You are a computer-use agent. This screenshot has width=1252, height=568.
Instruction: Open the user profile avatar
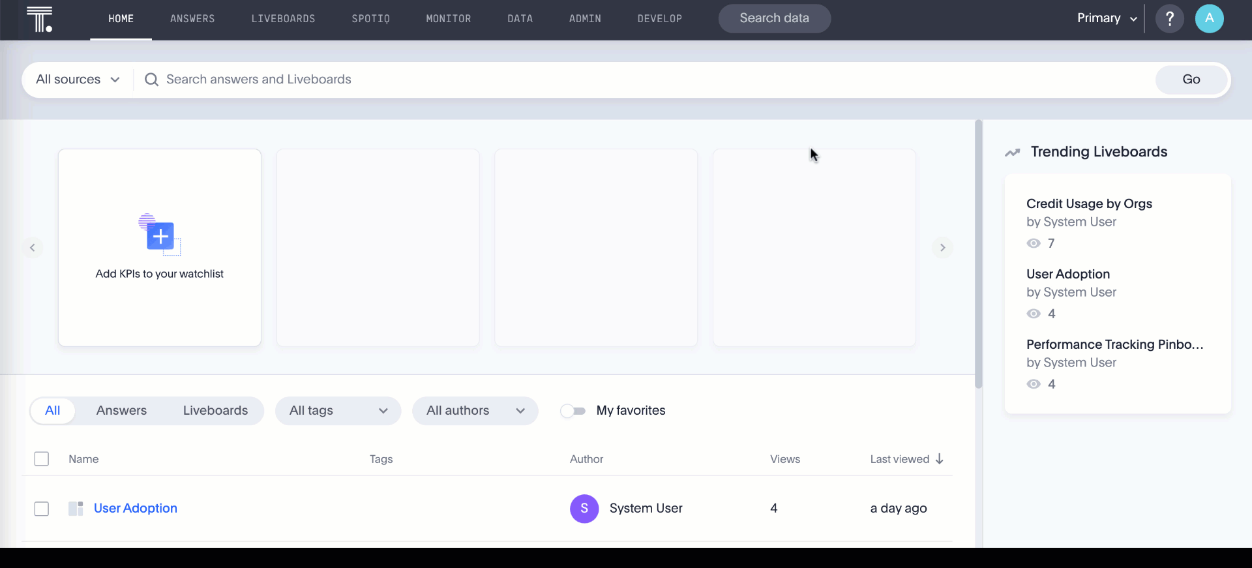click(1209, 19)
